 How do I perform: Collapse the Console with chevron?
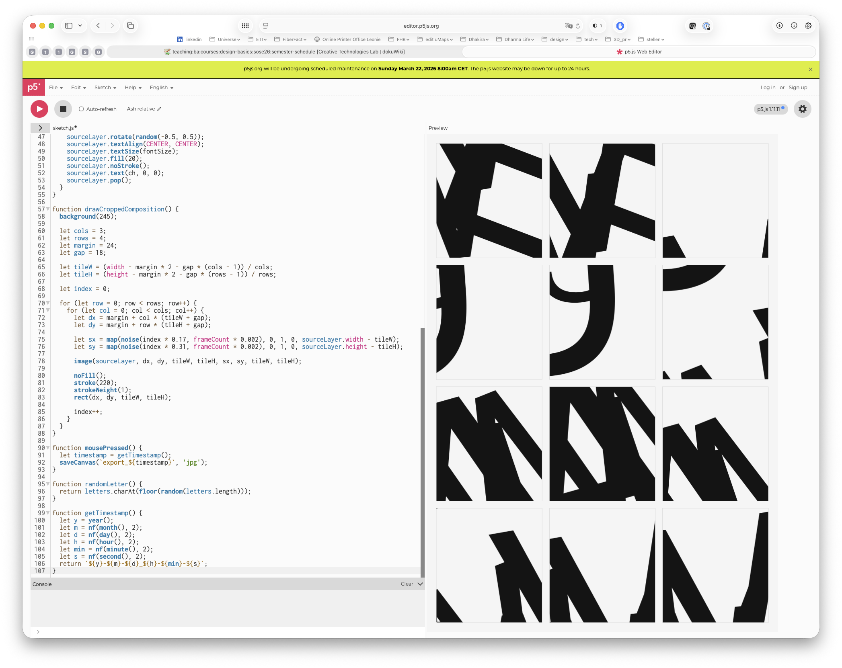420,584
